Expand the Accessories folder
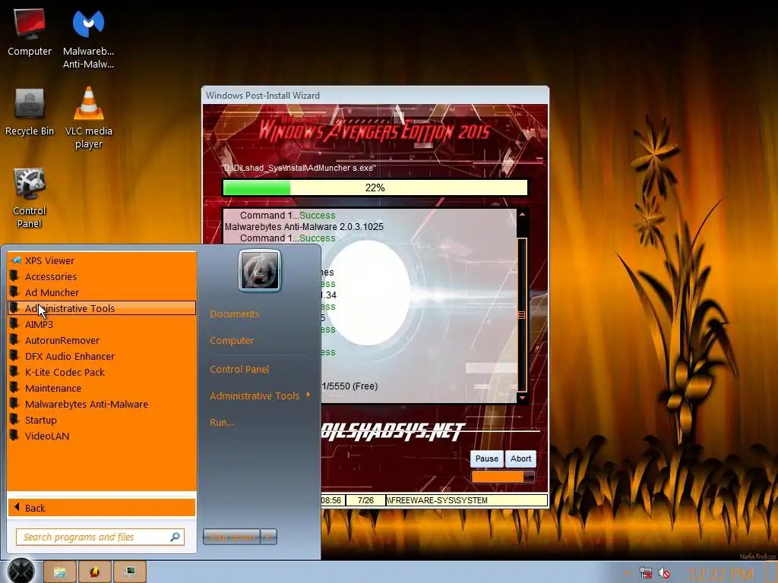 [x=102, y=276]
